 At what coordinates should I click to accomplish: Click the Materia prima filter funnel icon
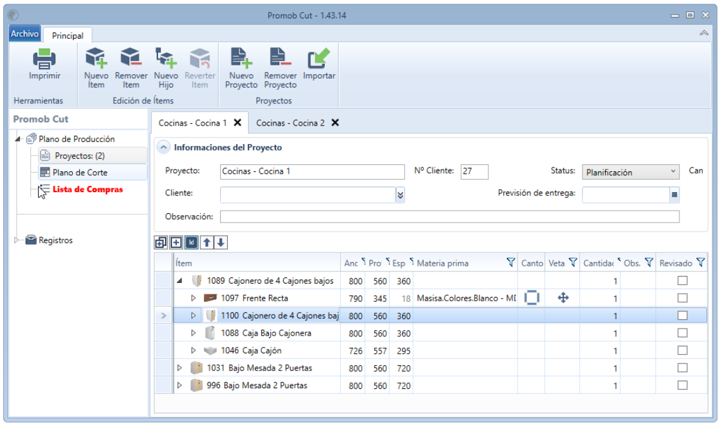(x=511, y=262)
